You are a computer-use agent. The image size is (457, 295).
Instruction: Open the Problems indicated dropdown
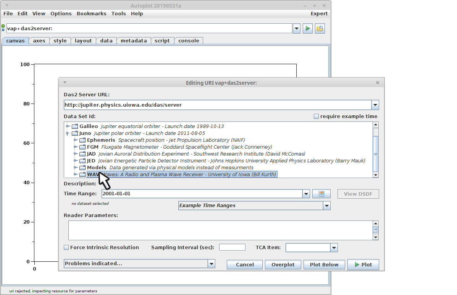point(212,264)
